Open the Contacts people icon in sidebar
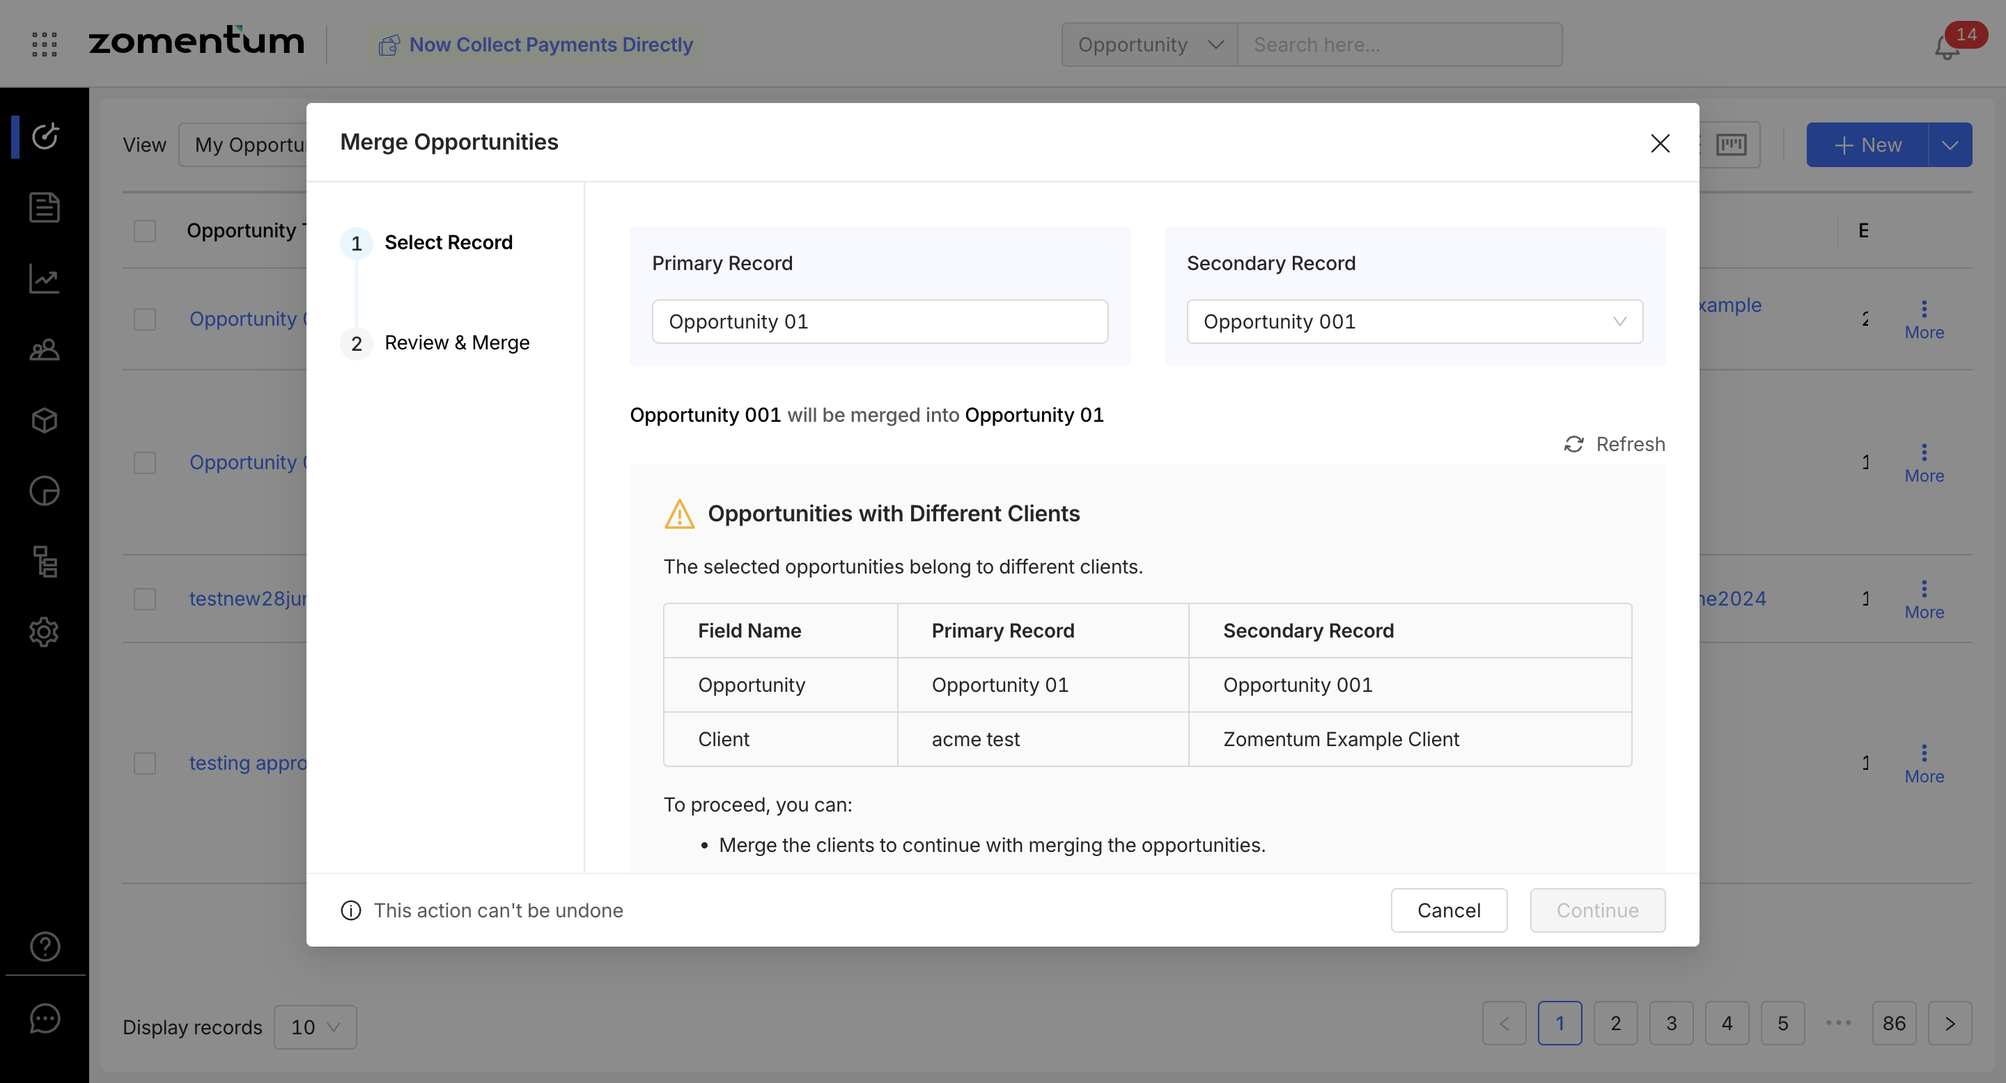Screen dimensions: 2006x1083 (x=45, y=350)
